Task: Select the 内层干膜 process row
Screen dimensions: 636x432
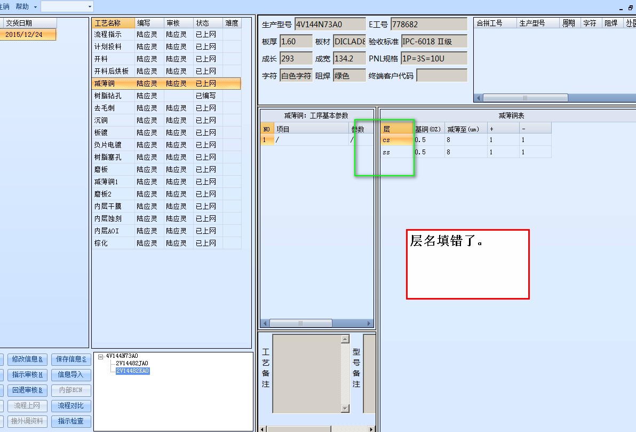Action: click(166, 206)
